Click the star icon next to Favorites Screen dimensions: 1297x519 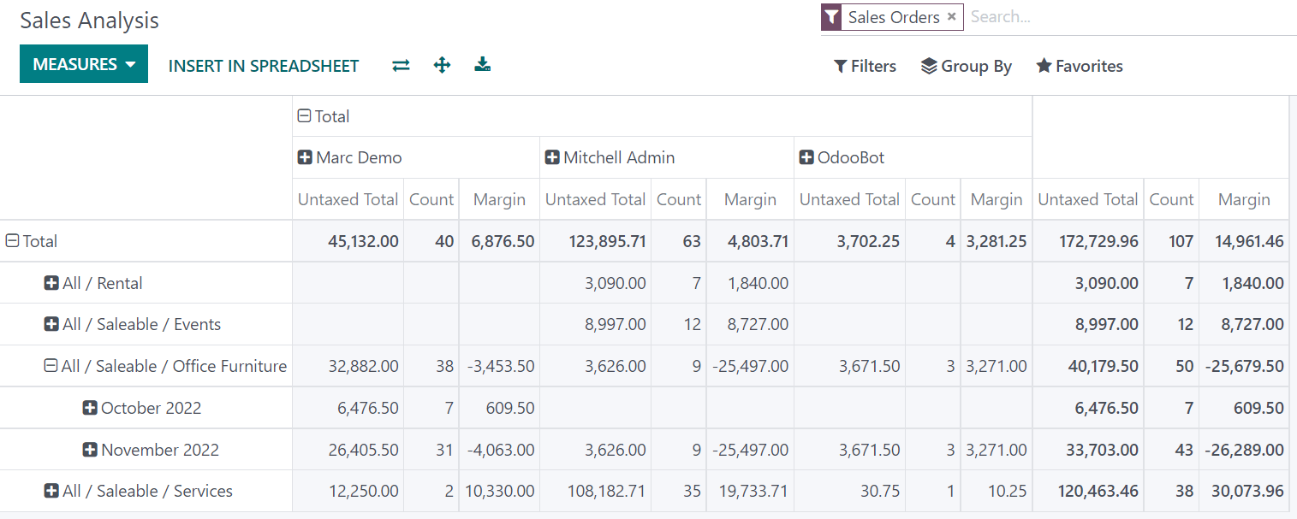(x=1044, y=66)
